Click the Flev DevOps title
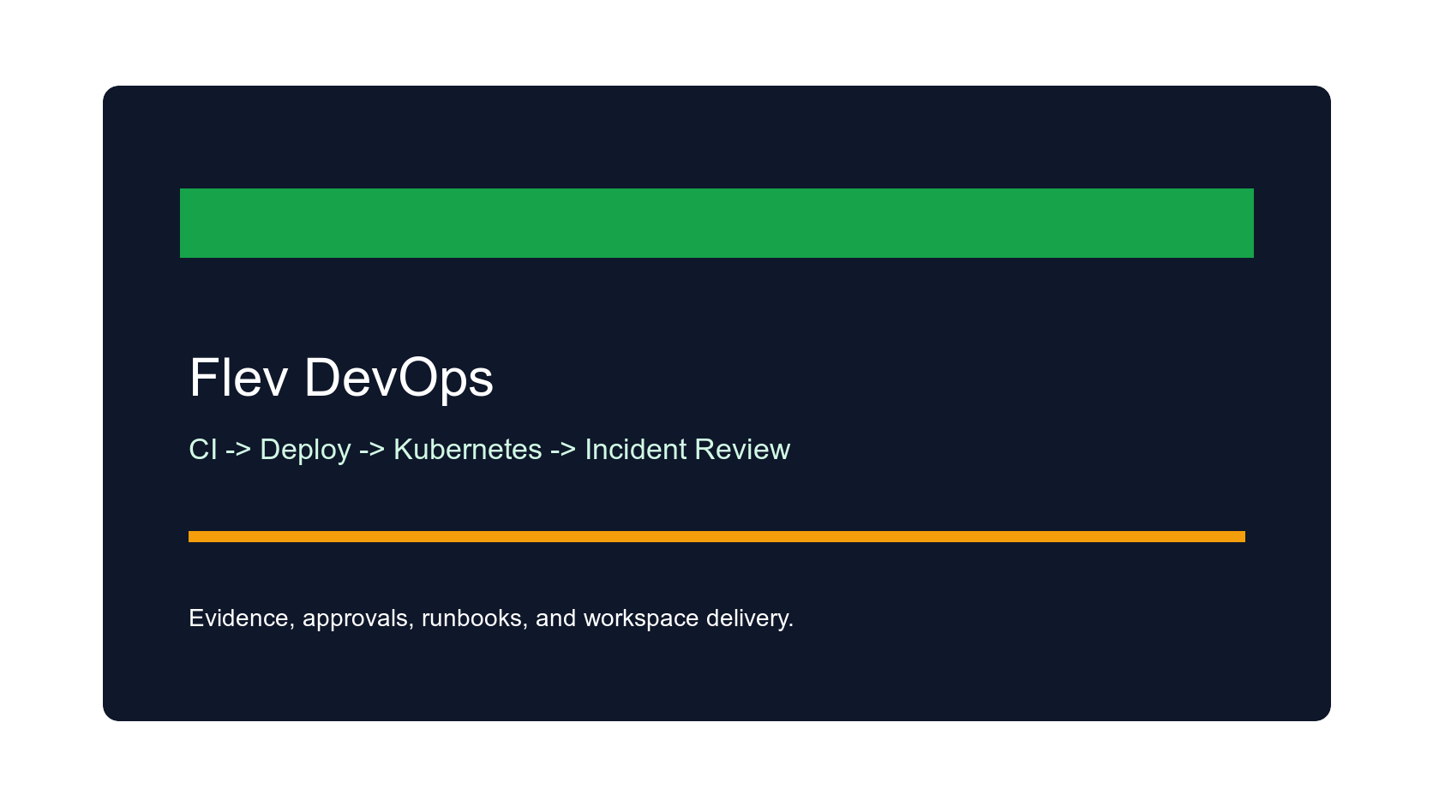This screenshot has width=1433, height=806. pyautogui.click(x=341, y=379)
